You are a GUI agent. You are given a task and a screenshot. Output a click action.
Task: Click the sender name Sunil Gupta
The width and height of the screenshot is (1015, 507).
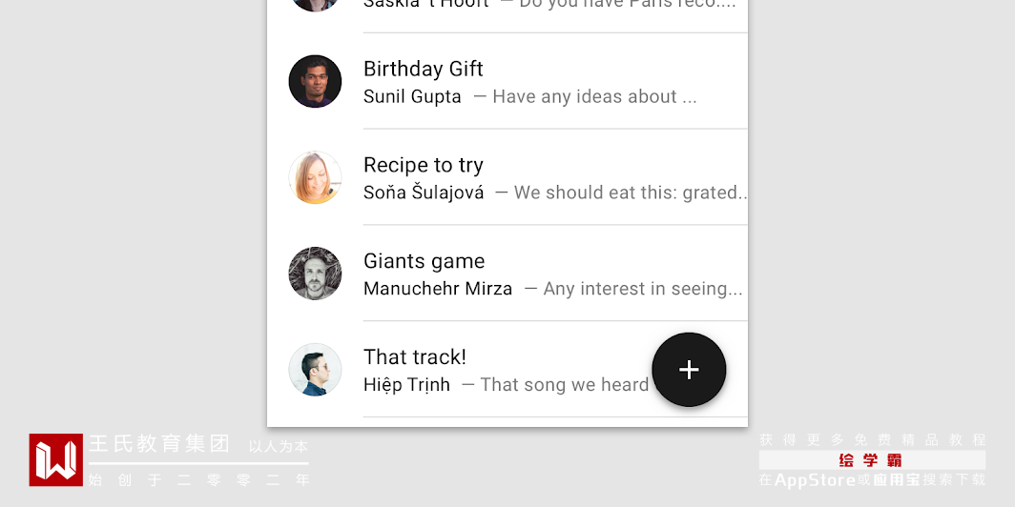click(412, 97)
